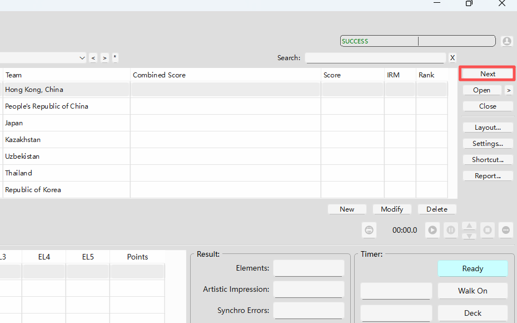The image size is (517, 323).
Task: Select the Kazakhstan team row
Action: pos(225,140)
